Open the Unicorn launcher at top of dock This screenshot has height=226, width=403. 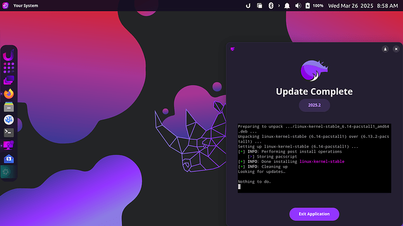coord(8,55)
